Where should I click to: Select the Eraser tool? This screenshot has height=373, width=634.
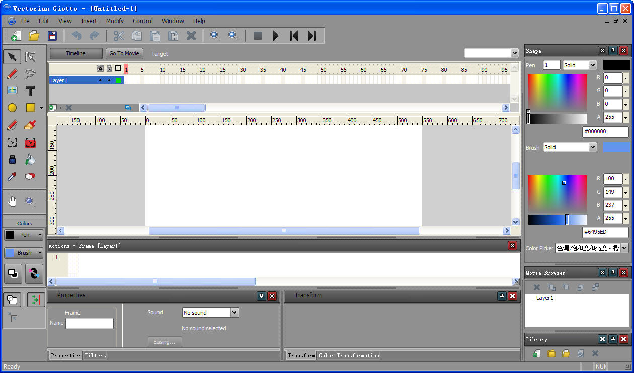tap(30, 177)
